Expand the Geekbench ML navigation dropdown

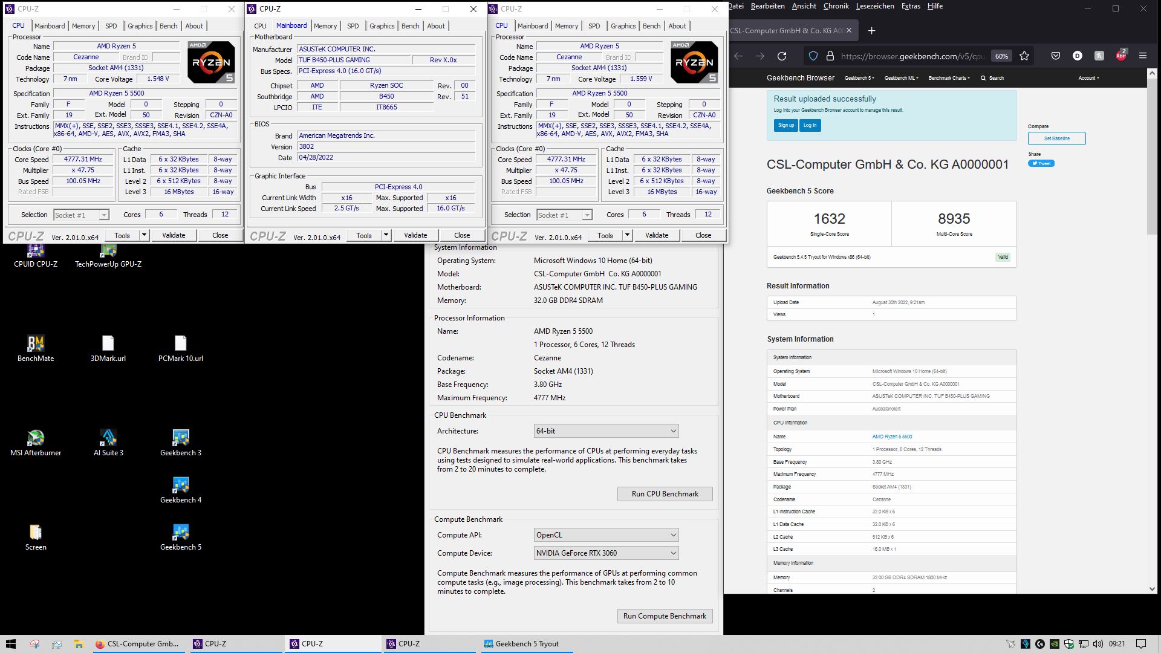click(901, 78)
